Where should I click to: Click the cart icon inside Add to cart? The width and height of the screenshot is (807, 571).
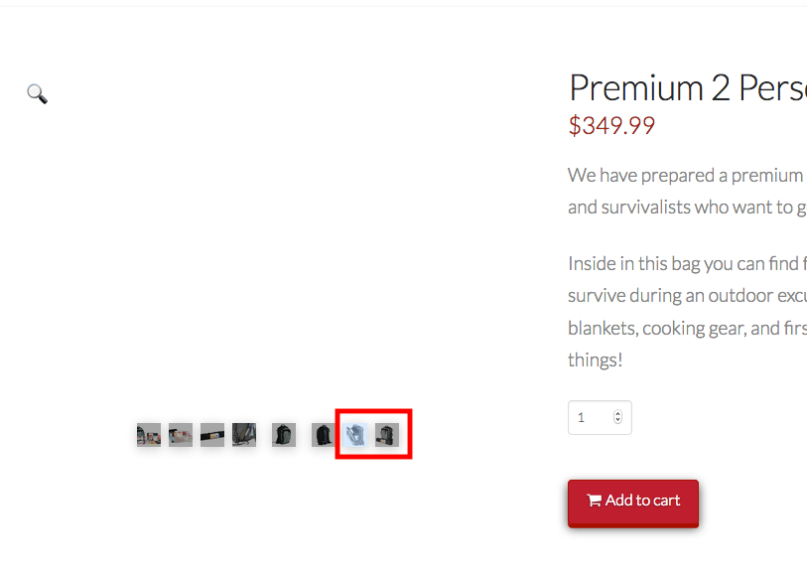pyautogui.click(x=594, y=500)
